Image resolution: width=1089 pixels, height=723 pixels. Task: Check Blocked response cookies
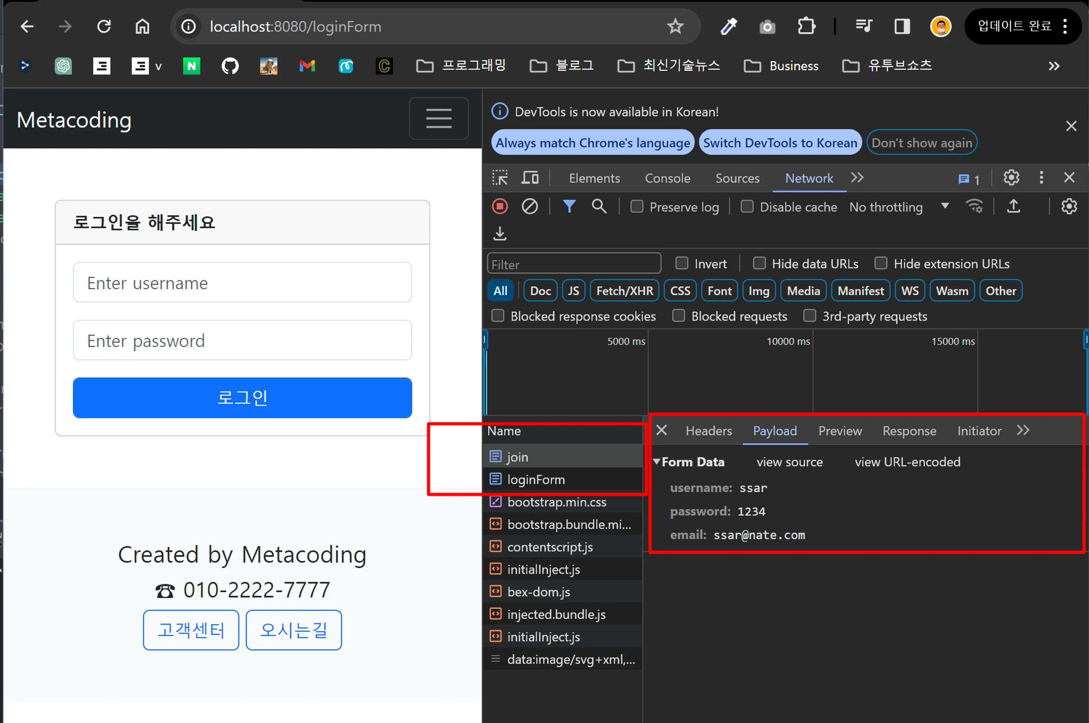[497, 316]
